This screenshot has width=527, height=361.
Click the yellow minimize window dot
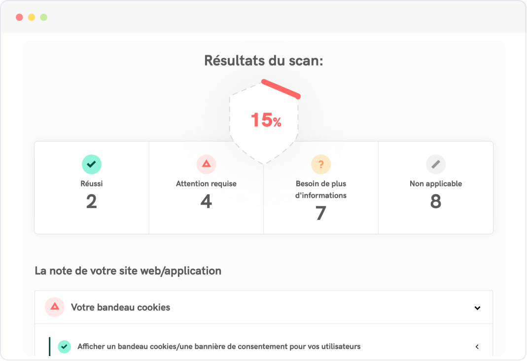pos(32,17)
